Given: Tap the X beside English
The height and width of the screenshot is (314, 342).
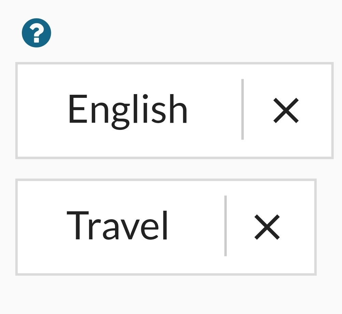Looking at the screenshot, I should (286, 110).
